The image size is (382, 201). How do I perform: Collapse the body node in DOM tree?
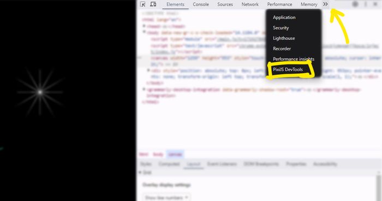tap(144, 32)
